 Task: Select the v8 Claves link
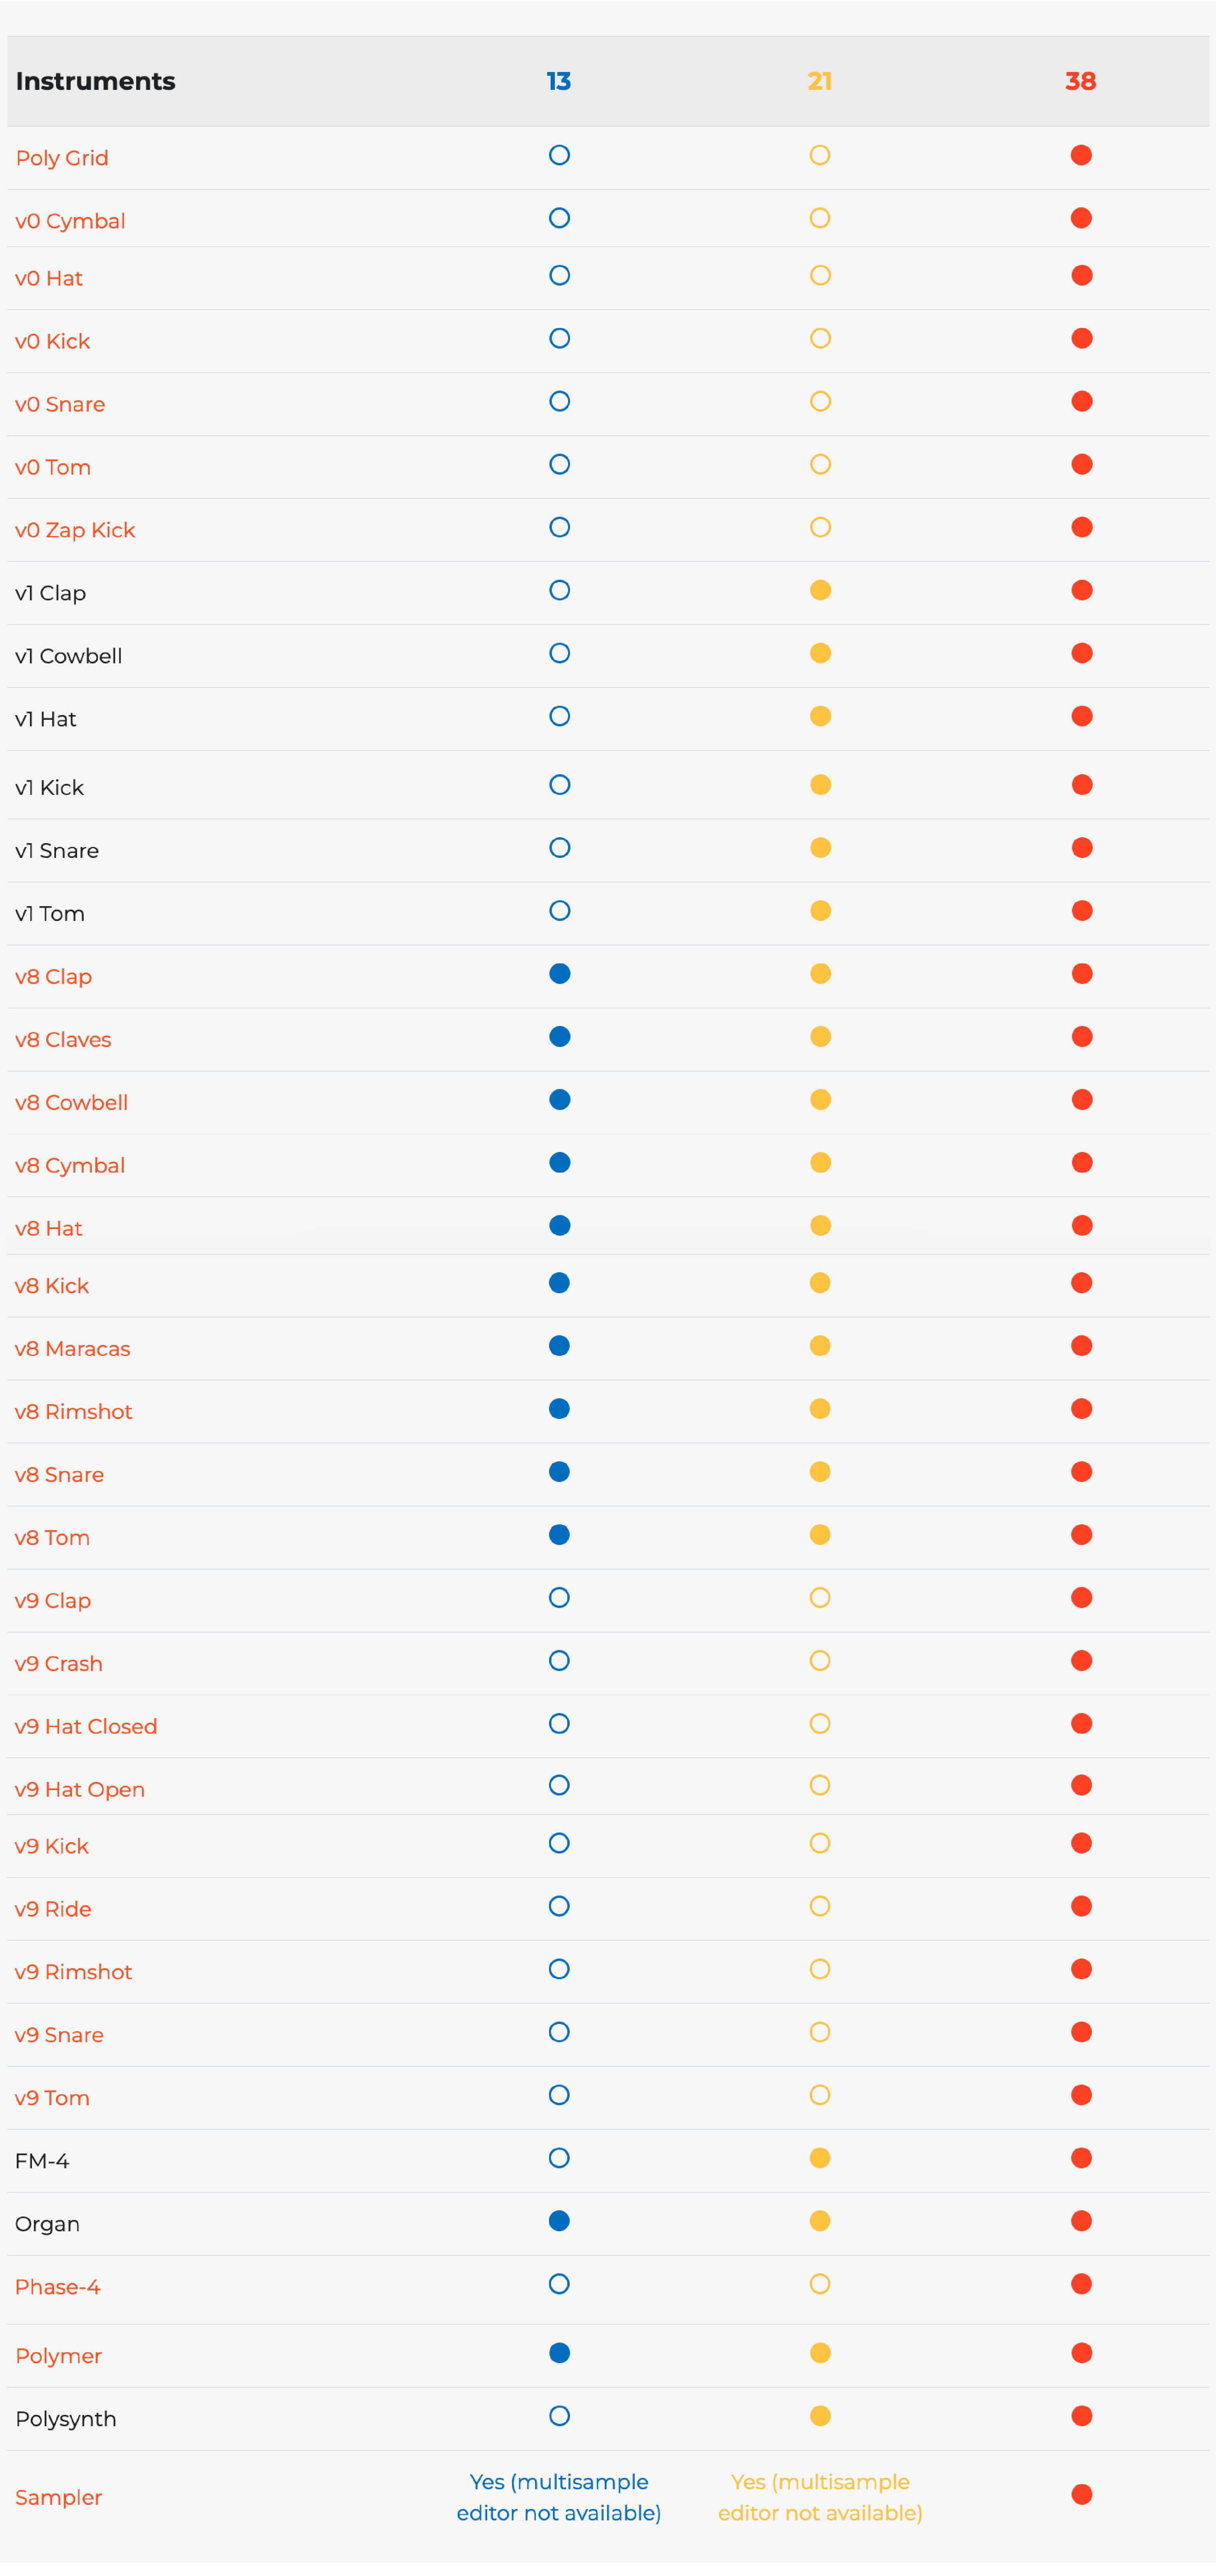click(63, 1039)
